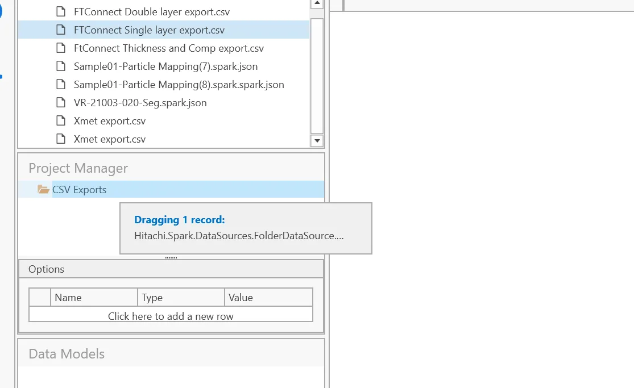This screenshot has height=388, width=634.
Task: Click the Project Manager heading
Action: click(x=78, y=168)
